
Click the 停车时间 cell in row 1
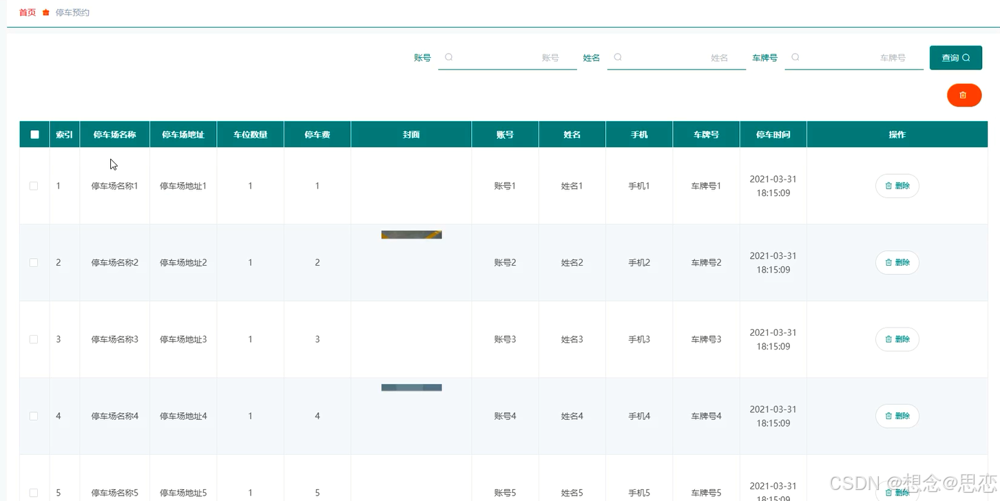click(773, 186)
